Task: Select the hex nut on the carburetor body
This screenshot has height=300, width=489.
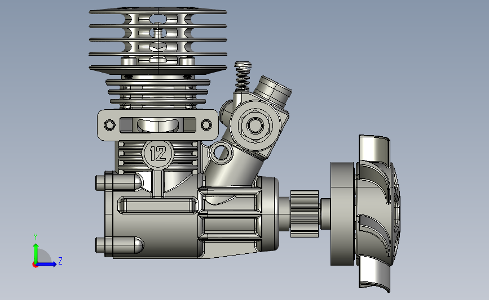Action: [x=255, y=126]
